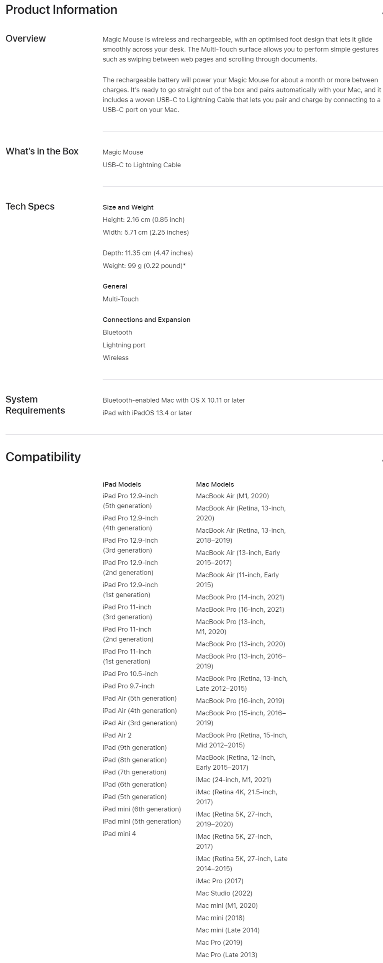The height and width of the screenshot is (963, 383).
Task: Click the Weight: 99 g specification line
Action: [144, 266]
